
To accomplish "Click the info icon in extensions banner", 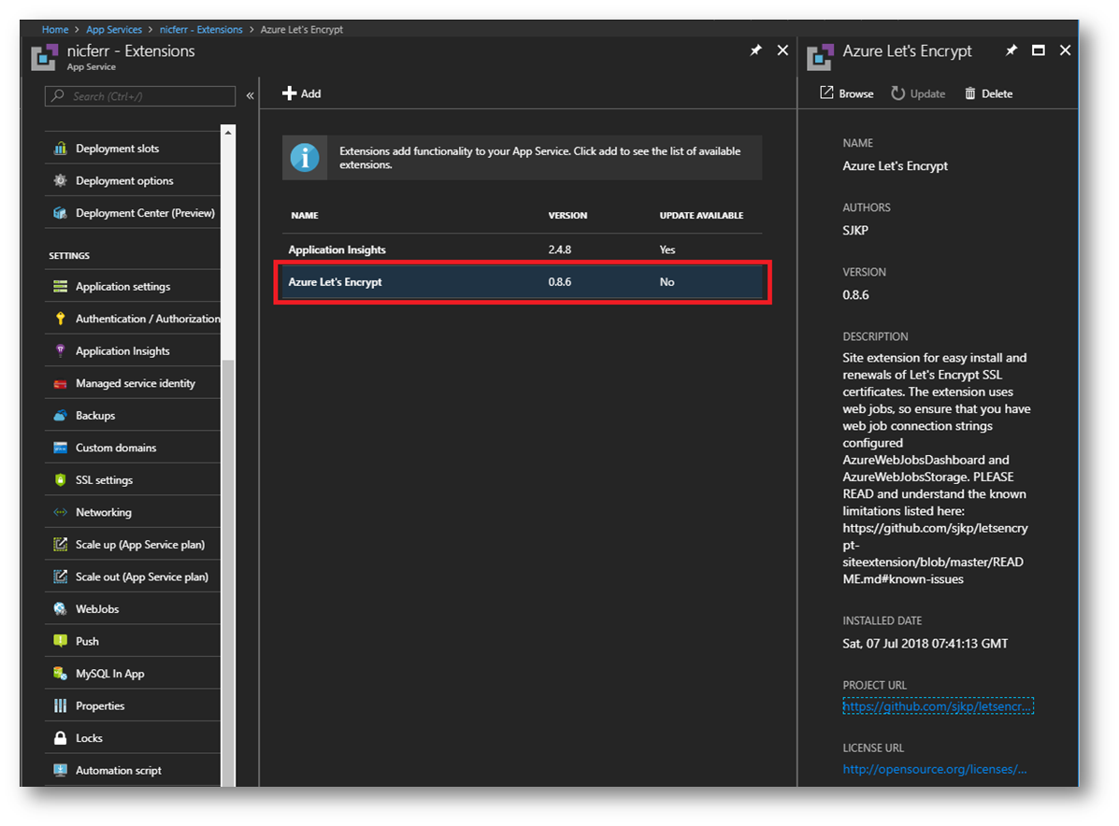I will [x=305, y=158].
